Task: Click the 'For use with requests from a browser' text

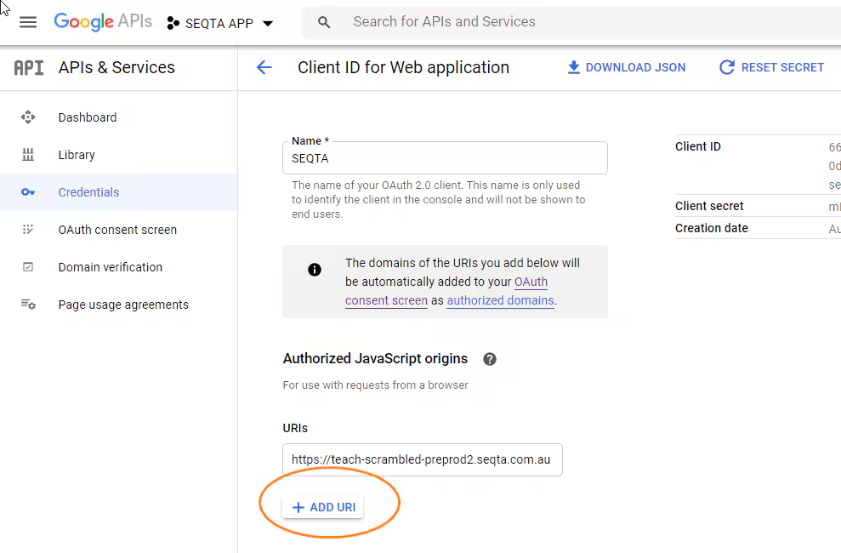Action: (x=376, y=385)
